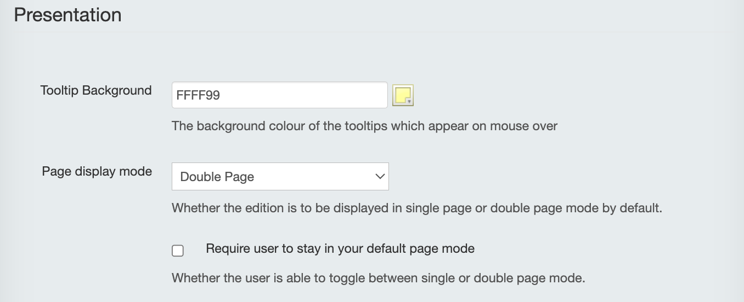
Task: Click the single or double page default description
Action: point(417,208)
